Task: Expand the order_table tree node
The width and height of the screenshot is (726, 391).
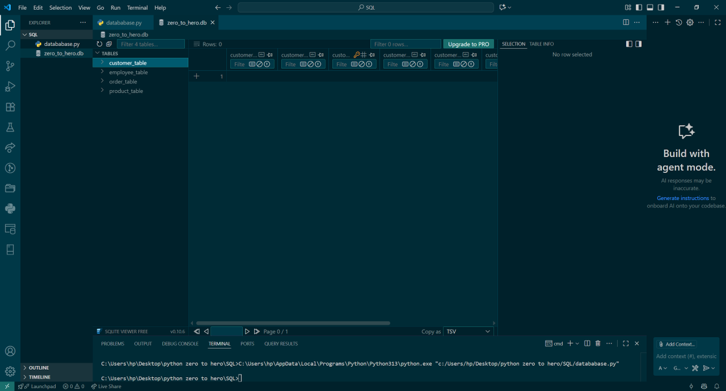Action: pos(102,81)
